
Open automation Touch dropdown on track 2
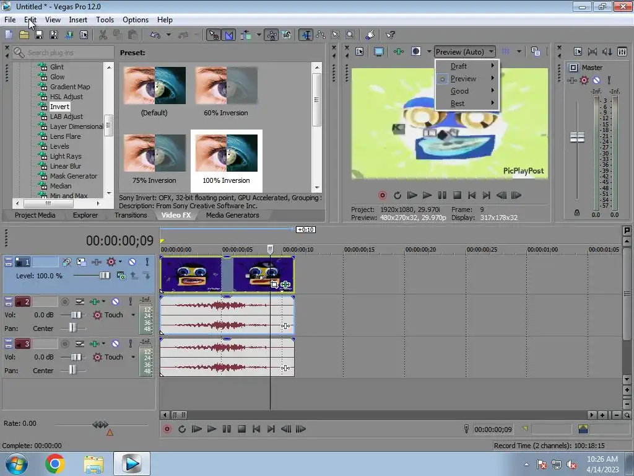(133, 315)
